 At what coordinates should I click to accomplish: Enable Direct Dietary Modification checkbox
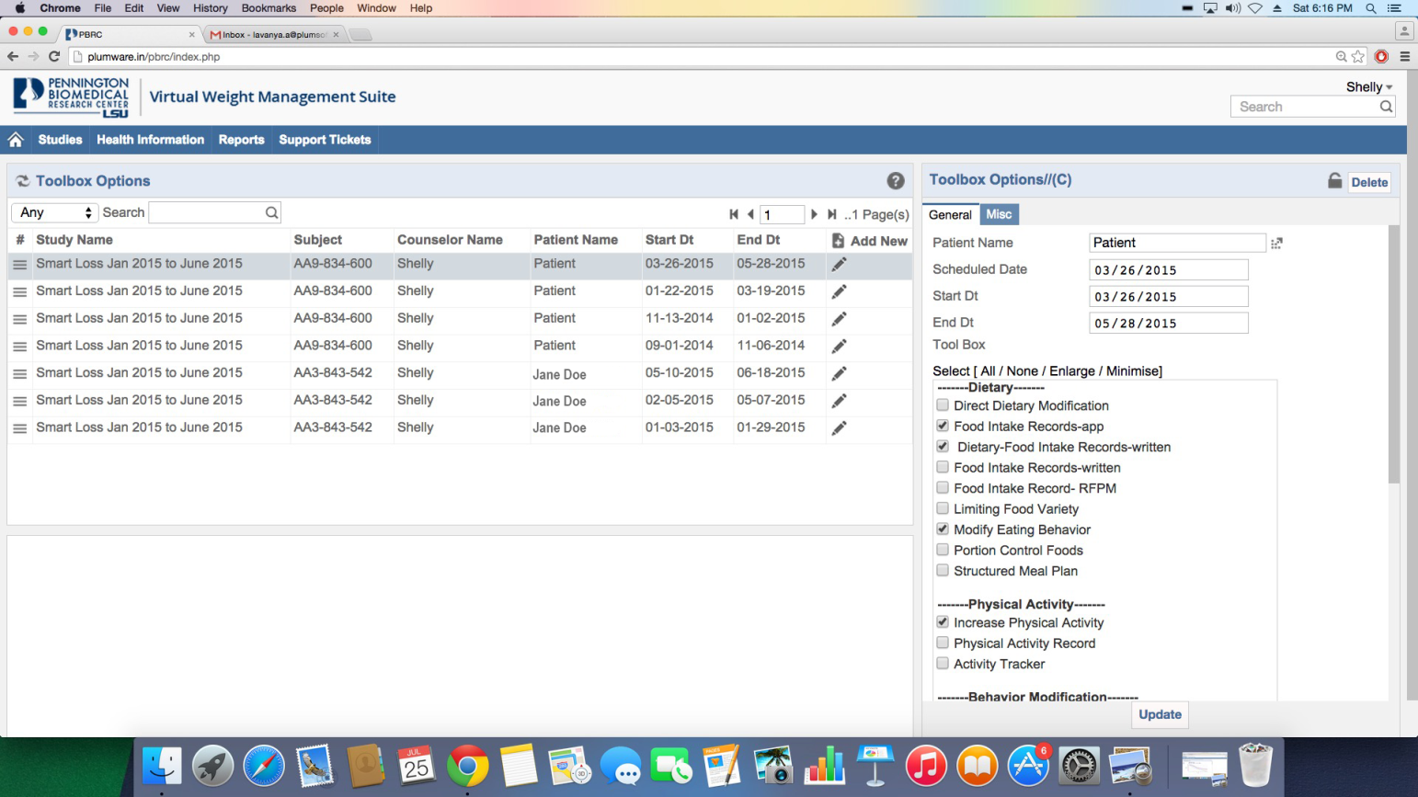pyautogui.click(x=943, y=405)
